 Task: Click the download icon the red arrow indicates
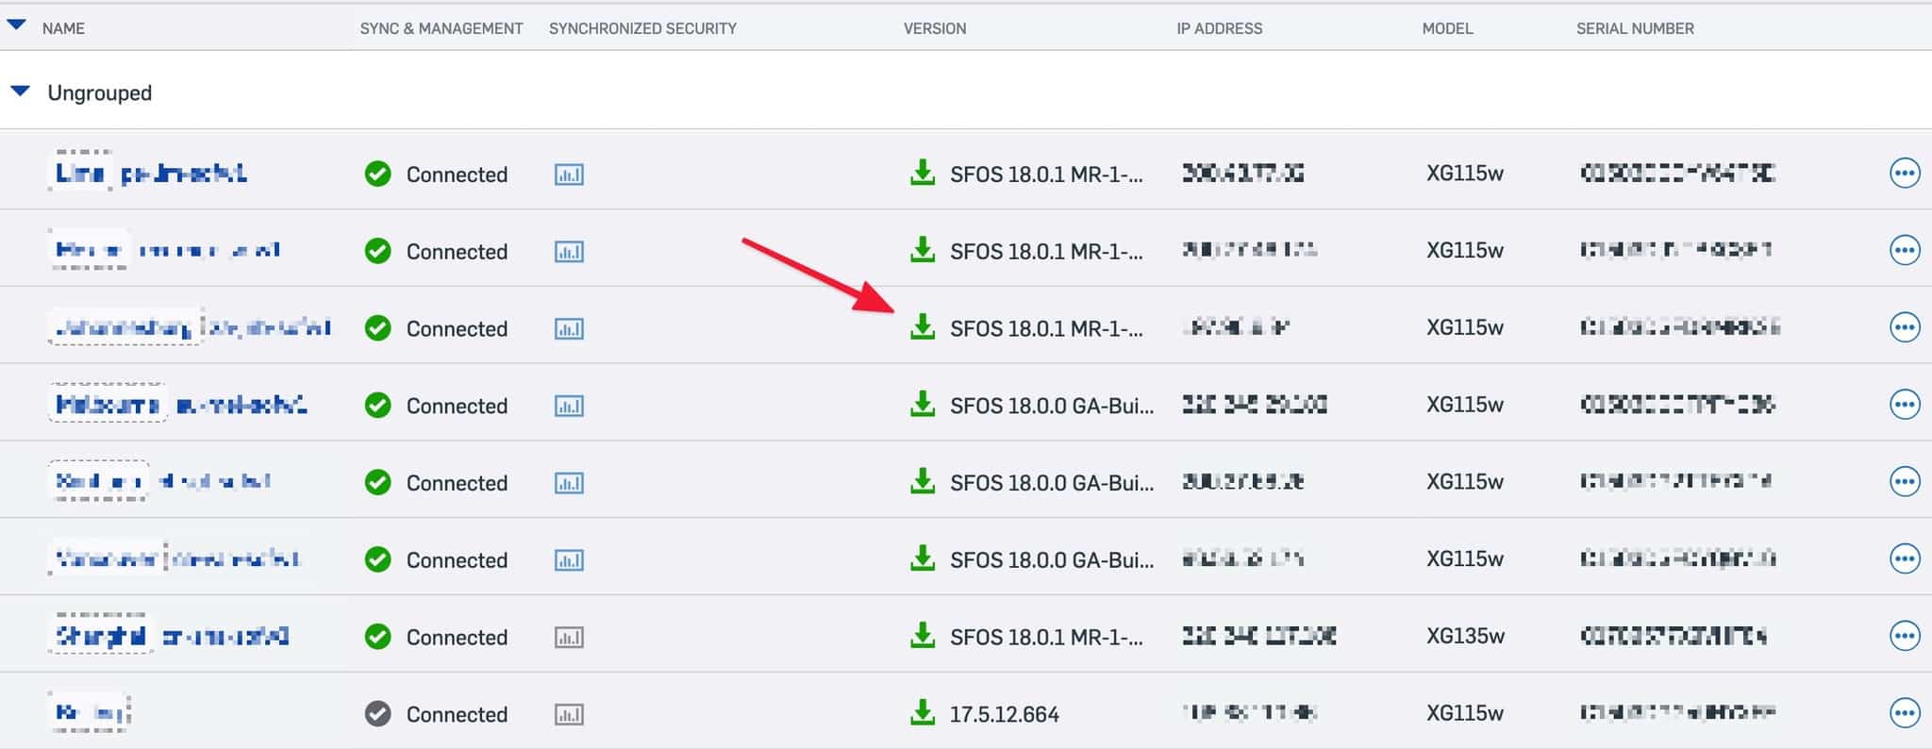tap(922, 327)
